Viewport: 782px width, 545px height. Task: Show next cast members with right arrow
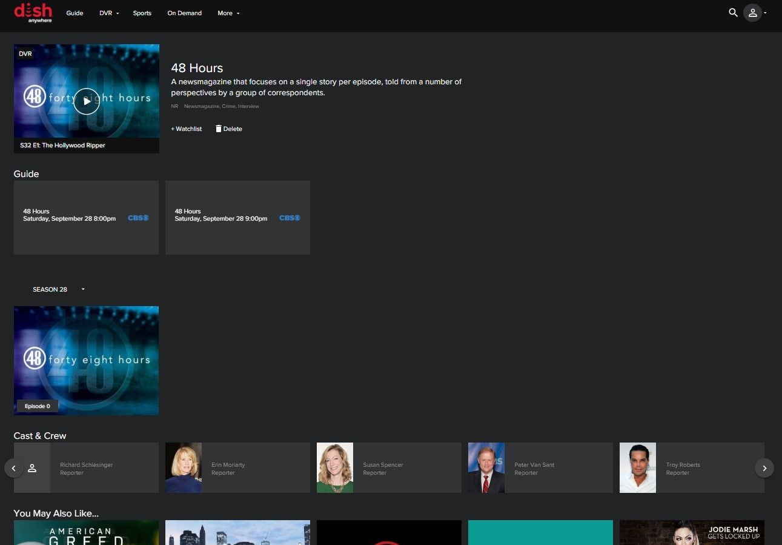pyautogui.click(x=764, y=468)
